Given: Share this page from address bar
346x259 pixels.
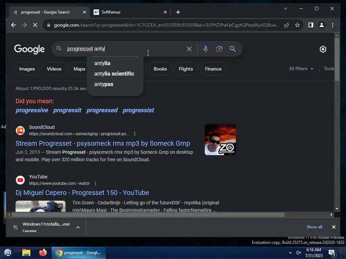Looking at the screenshot, I should pyautogui.click(x=287, y=25).
